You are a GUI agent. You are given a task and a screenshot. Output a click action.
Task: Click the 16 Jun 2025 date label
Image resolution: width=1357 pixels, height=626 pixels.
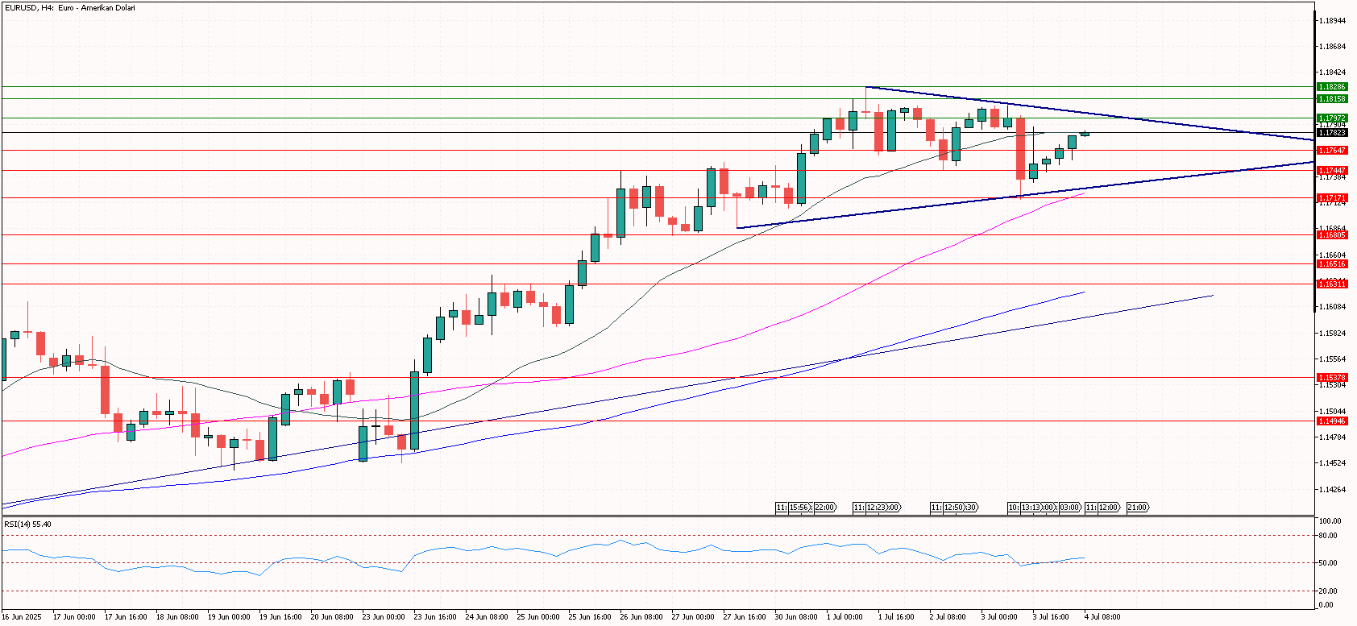coord(22,617)
